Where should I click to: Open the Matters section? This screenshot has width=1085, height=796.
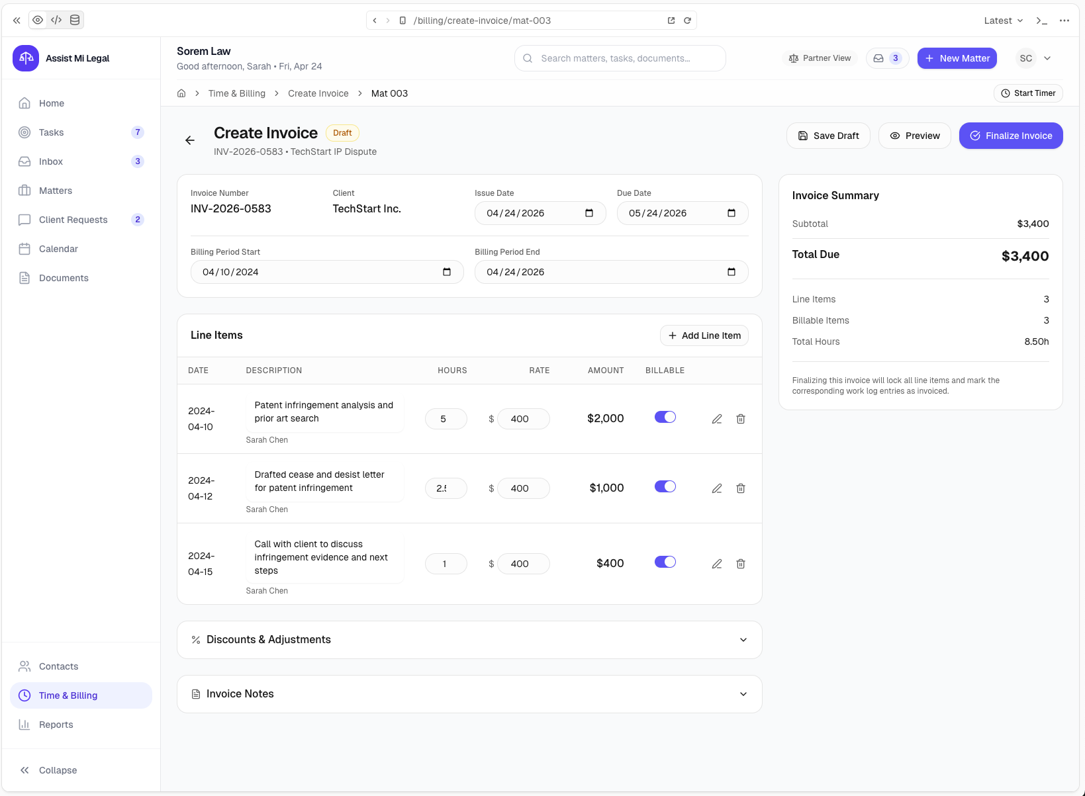pos(55,191)
